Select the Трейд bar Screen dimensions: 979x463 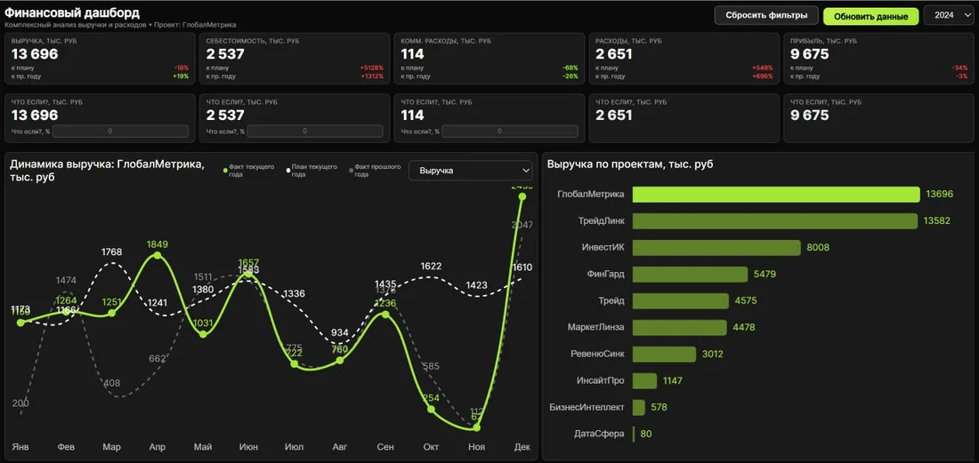pos(681,301)
